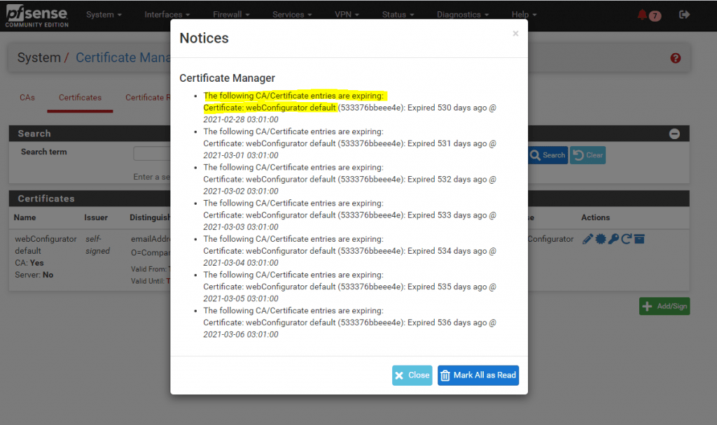The width and height of the screenshot is (717, 425).
Task: Open the System menu dropdown
Action: [104, 15]
